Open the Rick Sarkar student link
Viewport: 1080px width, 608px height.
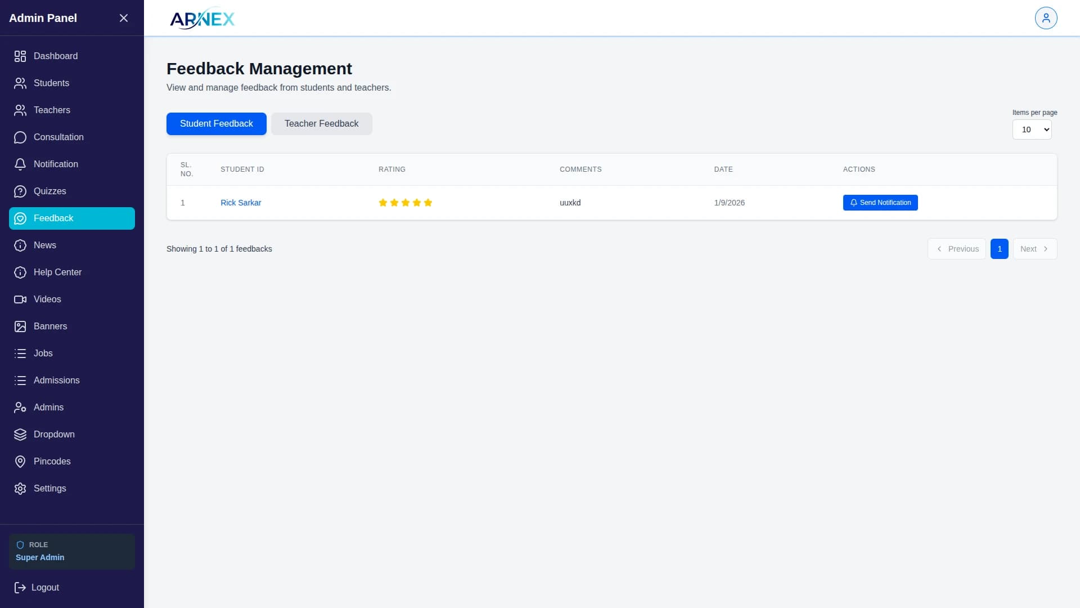(x=241, y=203)
